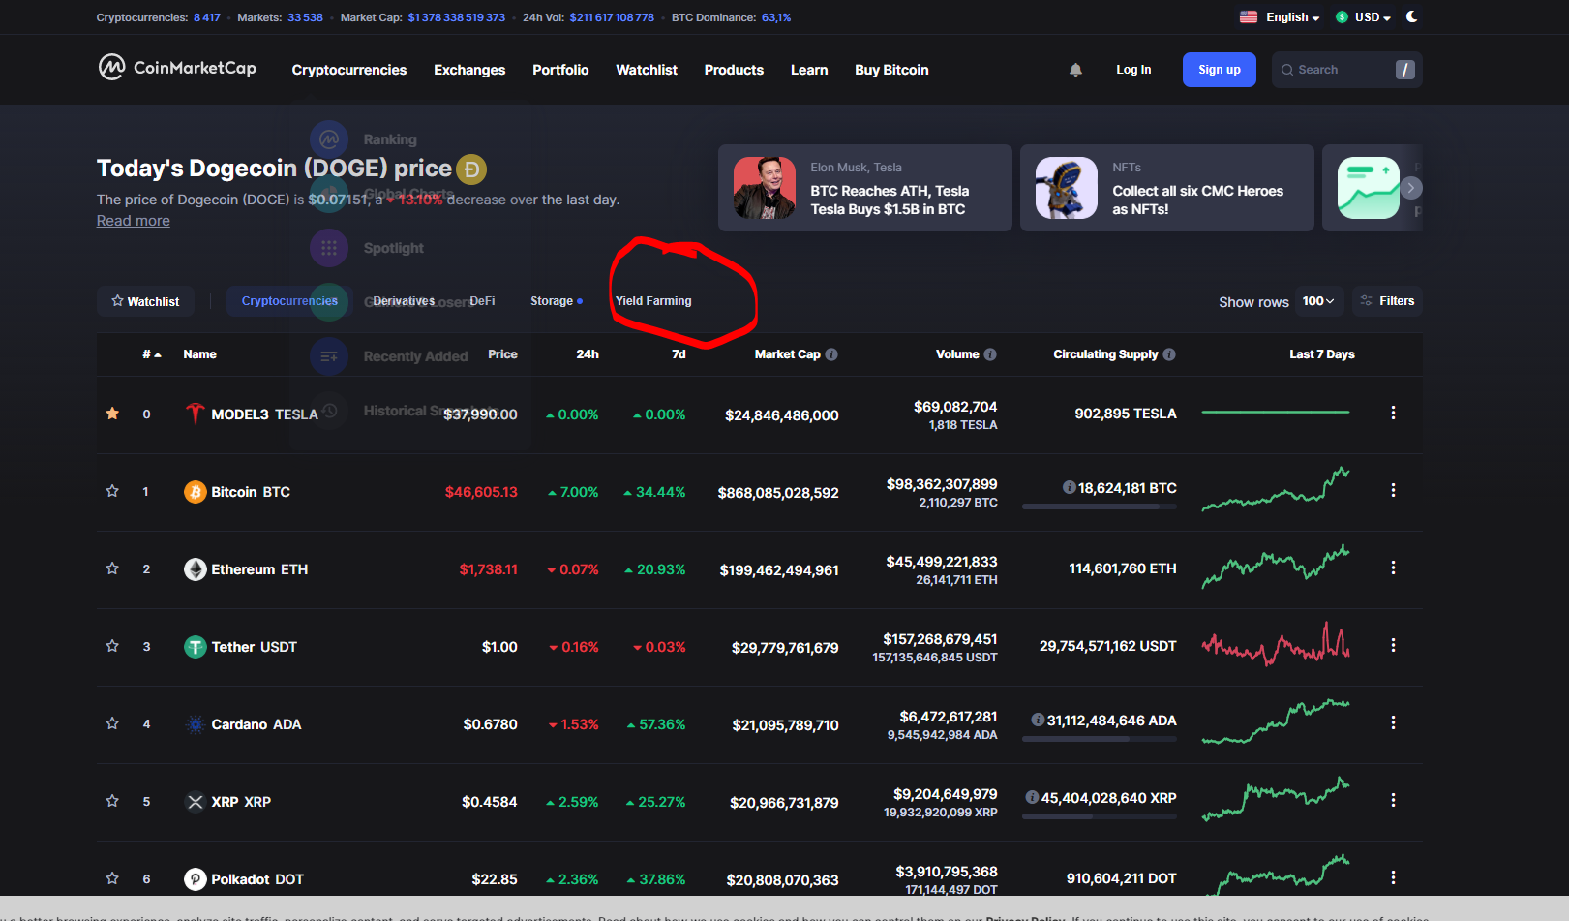
Task: Toggle watchlist star for Ethereum
Action: point(112,568)
